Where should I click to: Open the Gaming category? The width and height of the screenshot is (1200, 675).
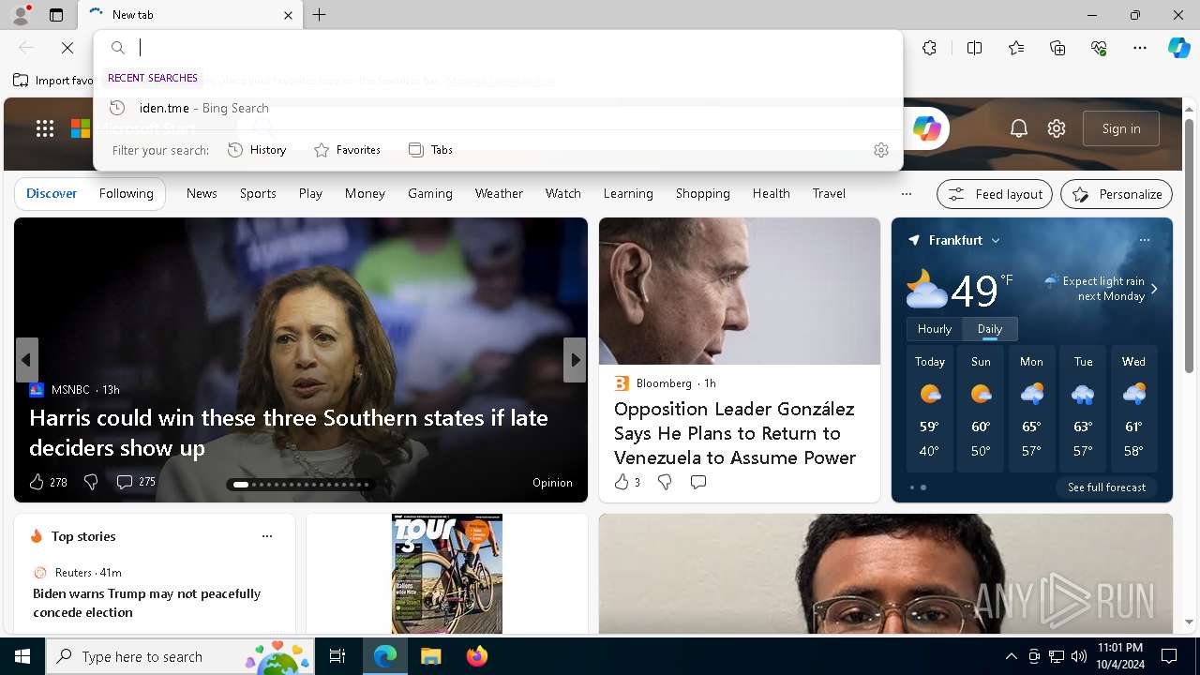pyautogui.click(x=430, y=193)
